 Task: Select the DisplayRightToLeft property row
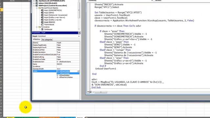coord(56,48)
